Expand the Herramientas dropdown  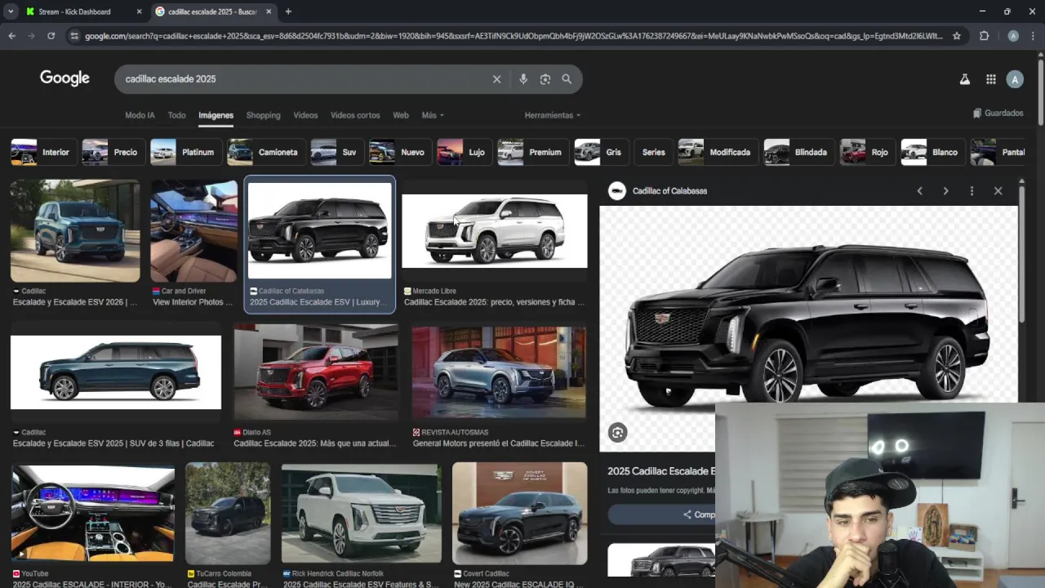pyautogui.click(x=553, y=115)
